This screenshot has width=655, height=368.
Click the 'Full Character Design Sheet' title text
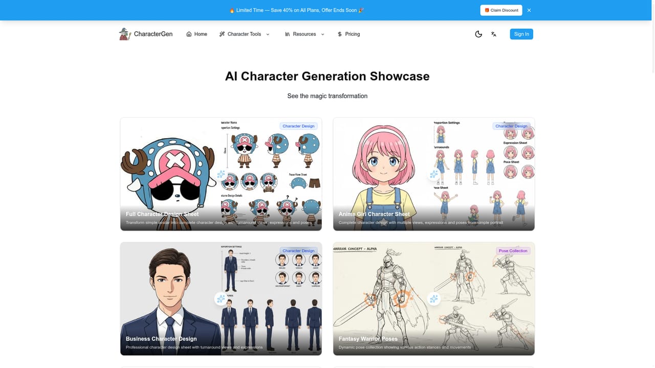point(162,214)
